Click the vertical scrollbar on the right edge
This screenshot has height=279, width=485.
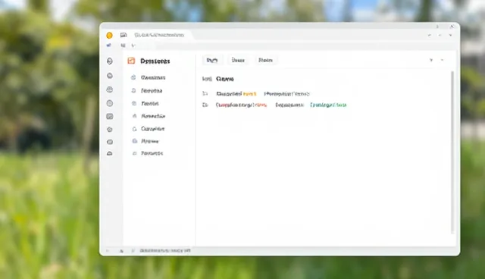(x=452, y=152)
